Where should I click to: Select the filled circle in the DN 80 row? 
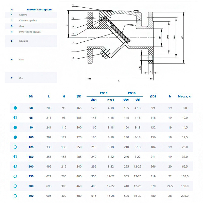click(x=15, y=127)
